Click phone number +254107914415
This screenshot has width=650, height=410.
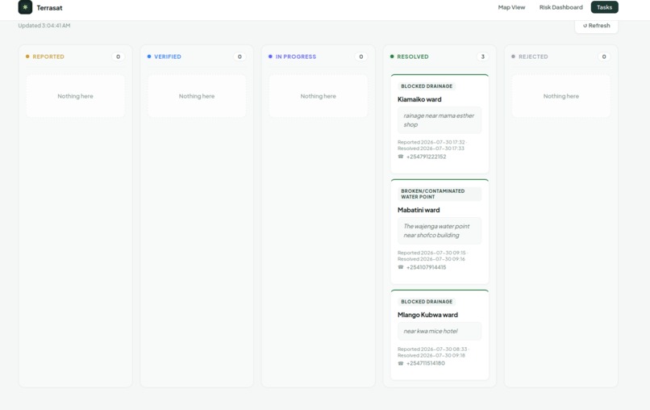click(x=426, y=267)
